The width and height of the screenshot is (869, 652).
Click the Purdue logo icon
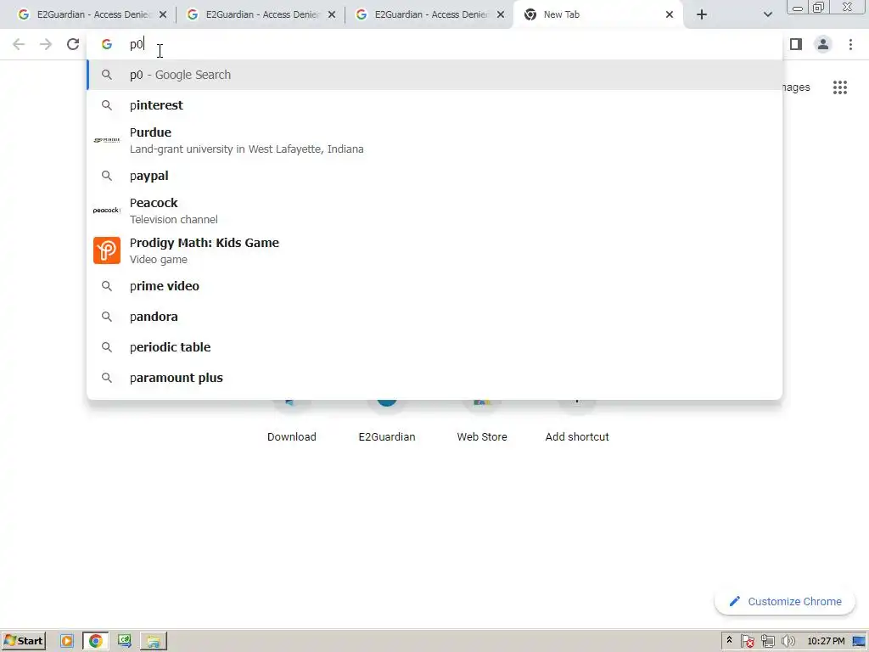click(106, 140)
